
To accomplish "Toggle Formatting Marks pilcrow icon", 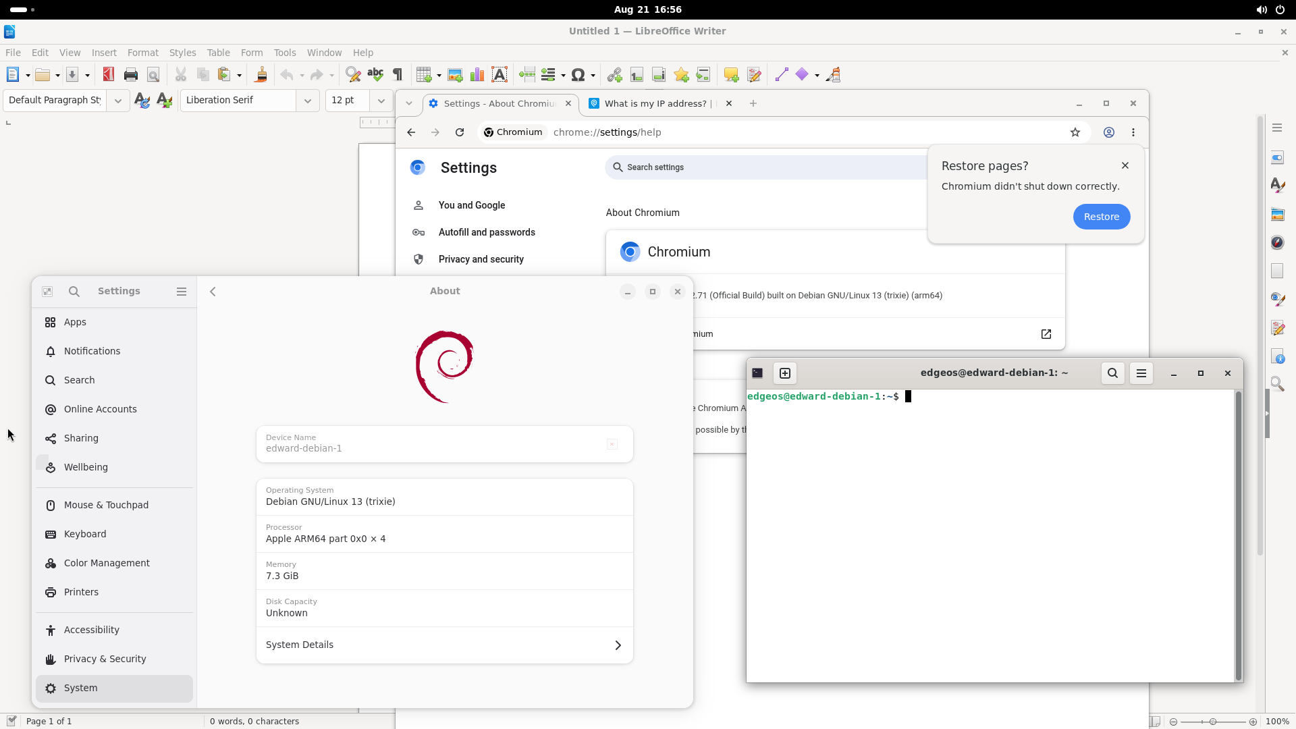I will pos(398,75).
